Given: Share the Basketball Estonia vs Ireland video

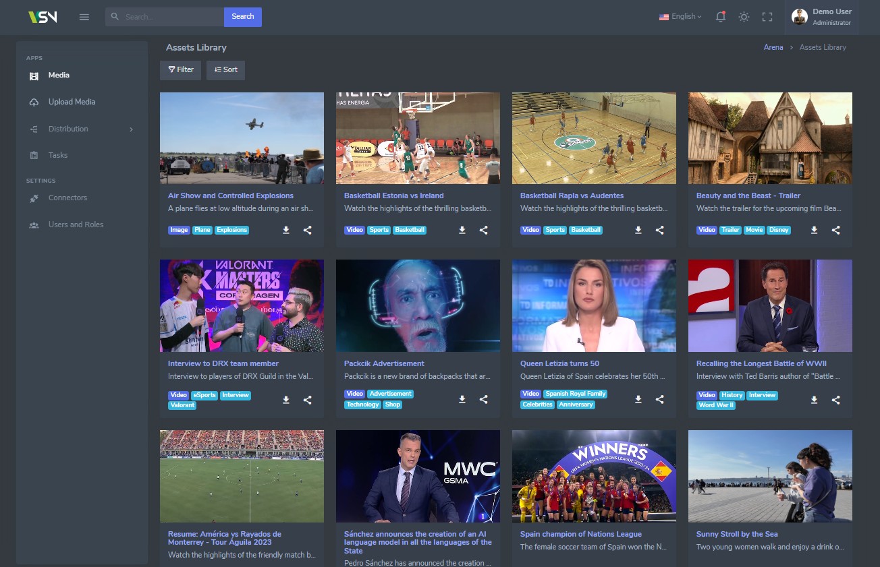Looking at the screenshot, I should coord(483,230).
